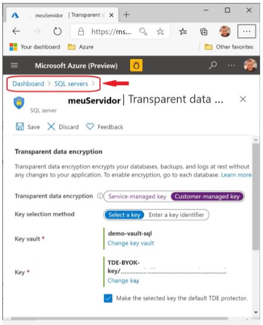Click the Transparent data encryption info icon
Viewport: 263px width, 325px height.
click(x=100, y=196)
